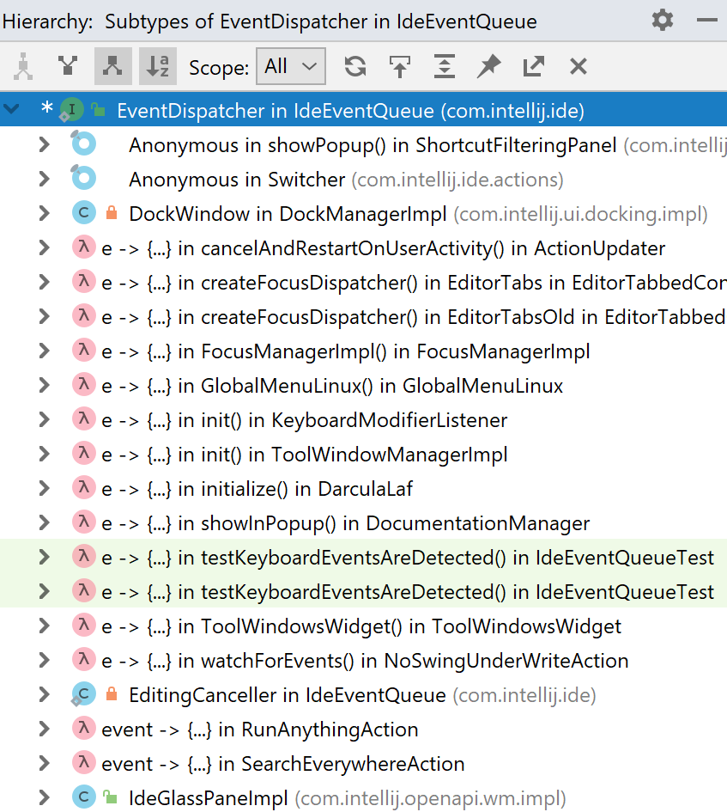Screen dimensions: 727x812
Task: Expand Anonymous in showPopup() node
Action: (x=45, y=144)
